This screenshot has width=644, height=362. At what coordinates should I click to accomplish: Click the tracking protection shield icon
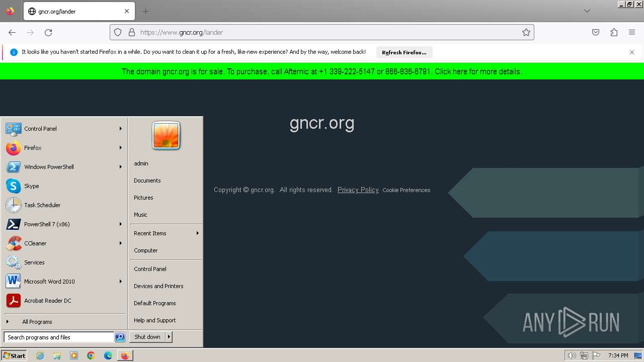coord(118,32)
